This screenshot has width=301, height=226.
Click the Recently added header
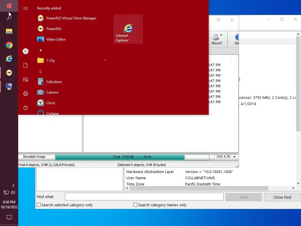pos(49,8)
